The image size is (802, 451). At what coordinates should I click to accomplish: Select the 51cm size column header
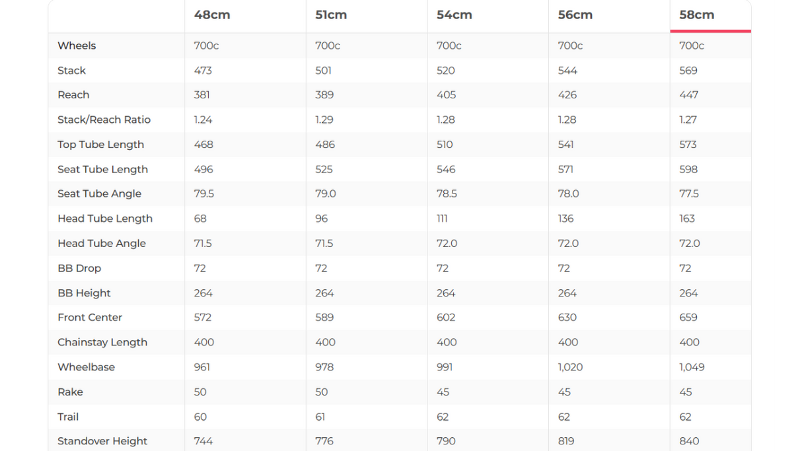point(331,15)
